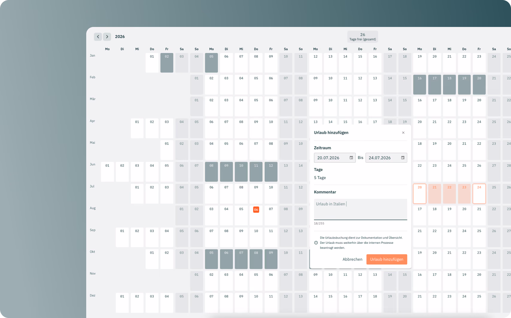Click day 09 in the Nov row
Screen dimensions: 511x318
316,281
